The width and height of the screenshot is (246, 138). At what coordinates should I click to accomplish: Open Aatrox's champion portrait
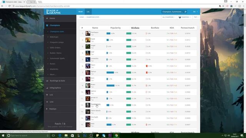pyautogui.click(x=88, y=92)
